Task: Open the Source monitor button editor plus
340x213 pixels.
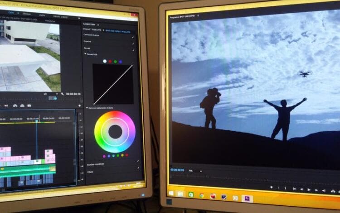Action: coord(80,106)
